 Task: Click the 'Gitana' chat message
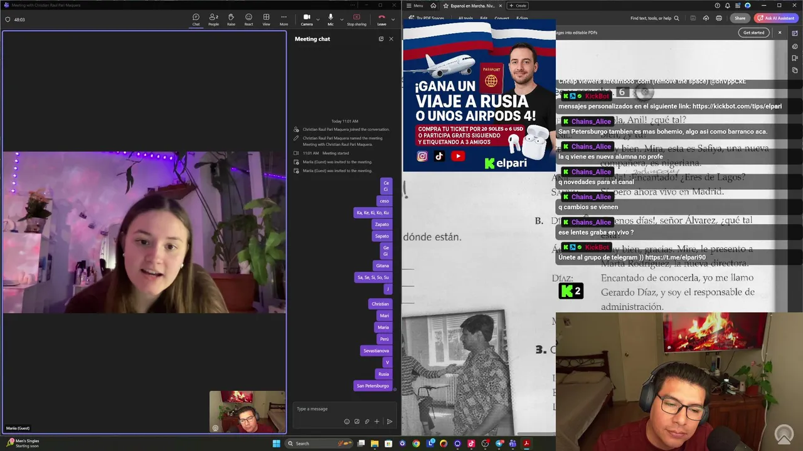tap(383, 266)
